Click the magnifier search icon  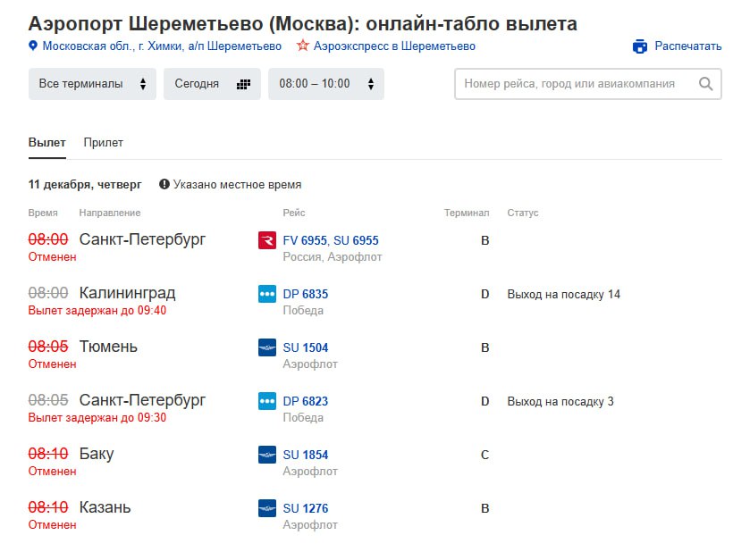pos(705,84)
